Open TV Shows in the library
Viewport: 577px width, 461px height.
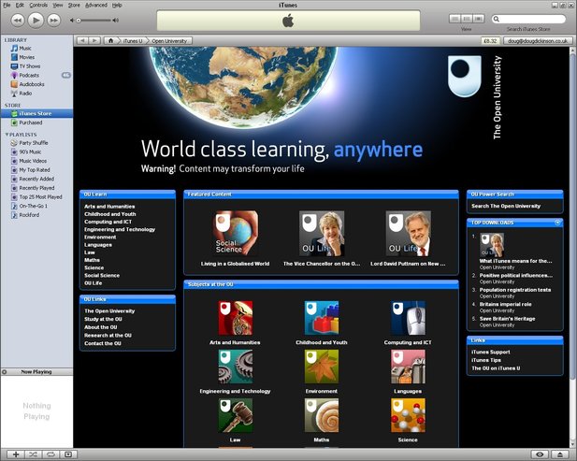tap(29, 66)
